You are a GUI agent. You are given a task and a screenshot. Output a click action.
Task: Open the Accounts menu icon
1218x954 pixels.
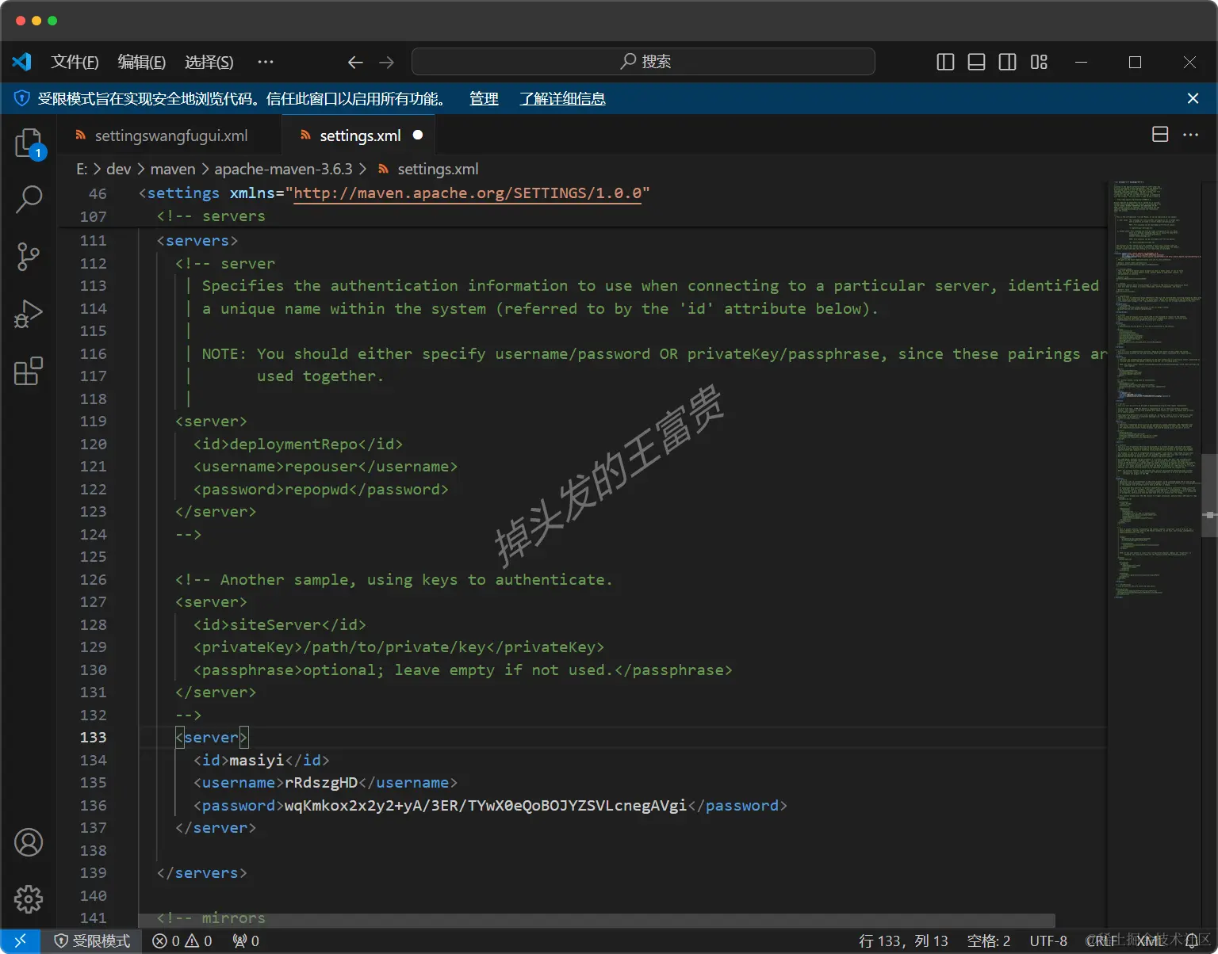[29, 842]
